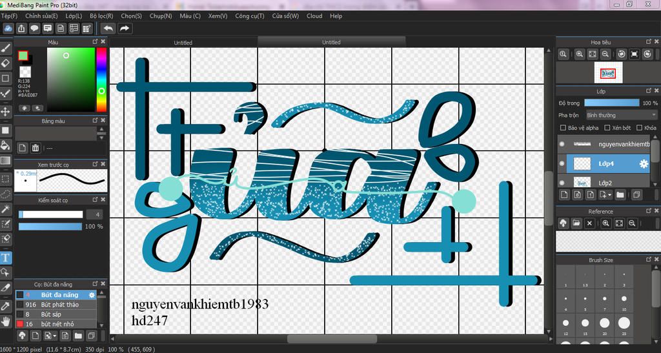Enable the Bảo vệ alpha checkbox
The width and height of the screenshot is (661, 353).
(563, 128)
